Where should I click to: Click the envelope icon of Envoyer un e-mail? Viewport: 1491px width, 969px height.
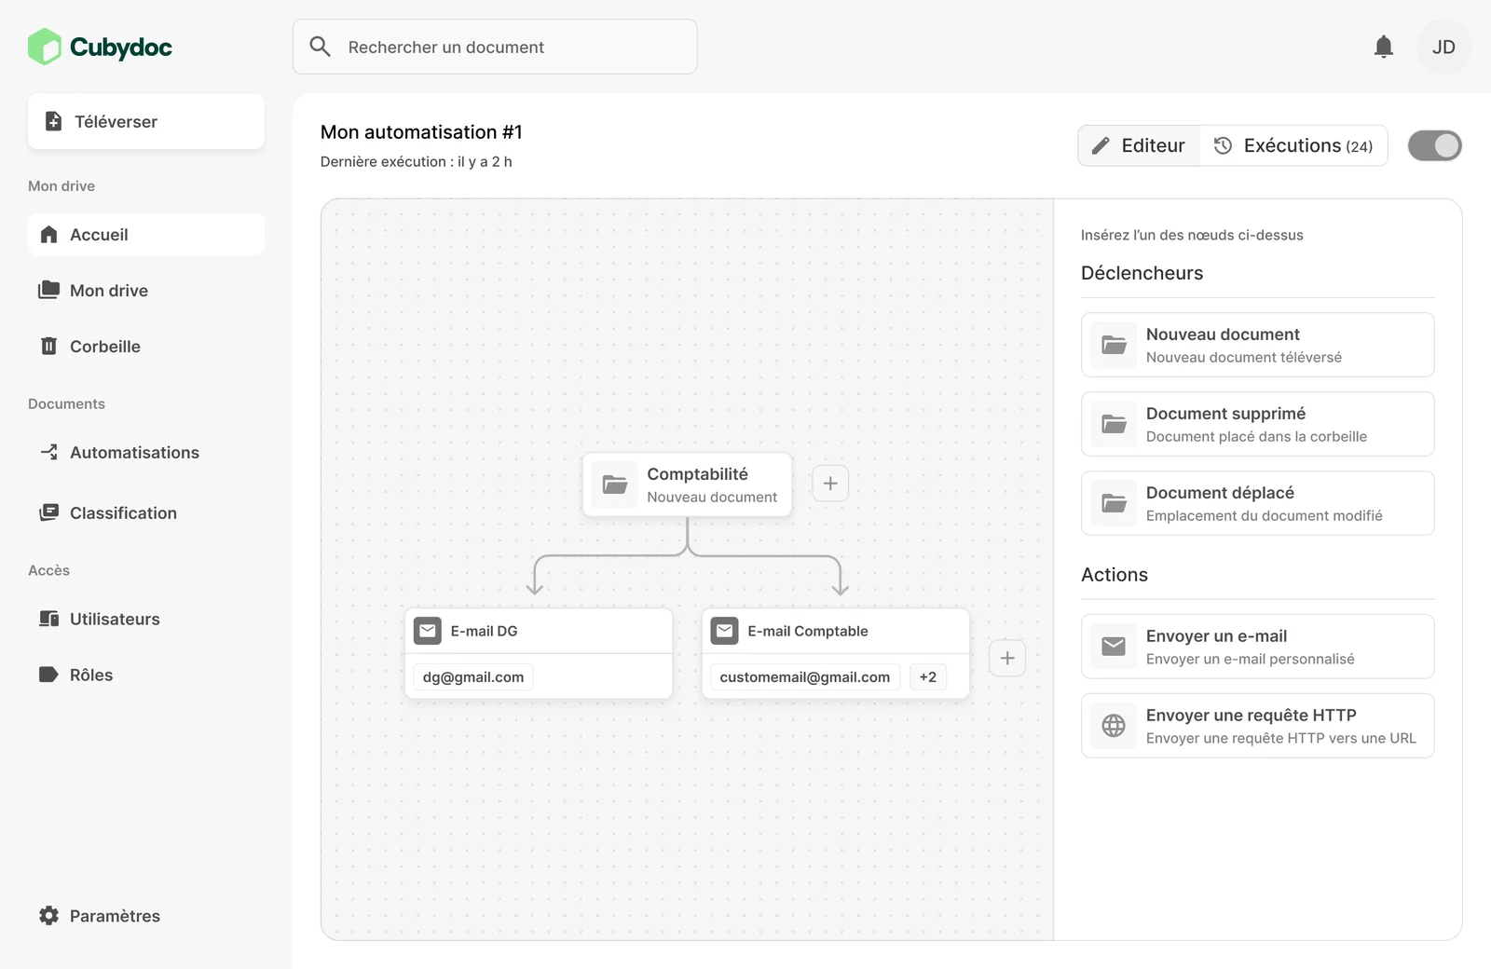point(1114,647)
